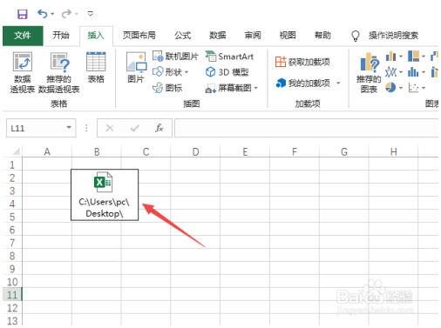441x328 pixels.
Task: Insert a PivotTable (数据透视表)
Action: pyautogui.click(x=23, y=72)
